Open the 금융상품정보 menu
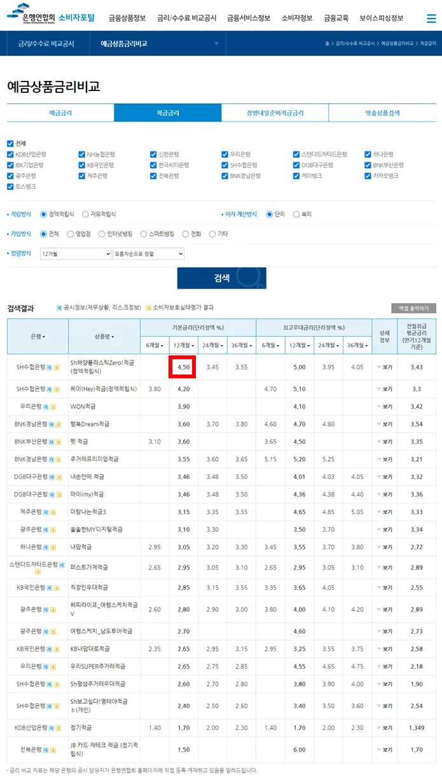This screenshot has width=442, height=779. pyautogui.click(x=127, y=18)
